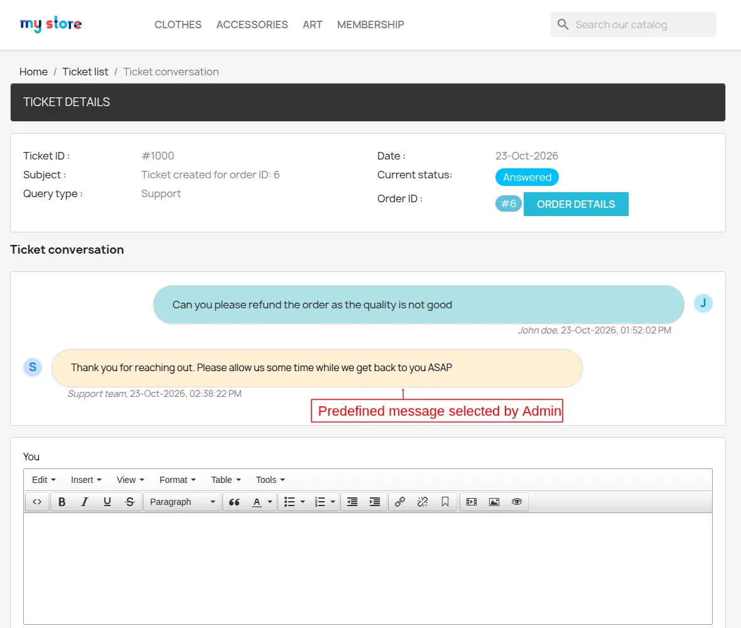Open the Insert menu in editor
Viewport: 741px width, 628px height.
tap(87, 480)
